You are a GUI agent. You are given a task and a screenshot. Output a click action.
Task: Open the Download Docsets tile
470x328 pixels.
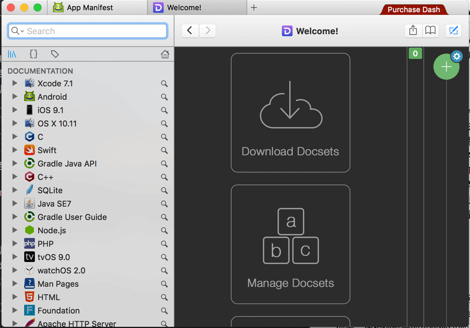290,113
